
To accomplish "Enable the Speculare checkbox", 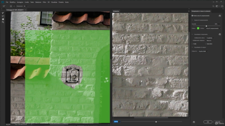I will 206,44.
